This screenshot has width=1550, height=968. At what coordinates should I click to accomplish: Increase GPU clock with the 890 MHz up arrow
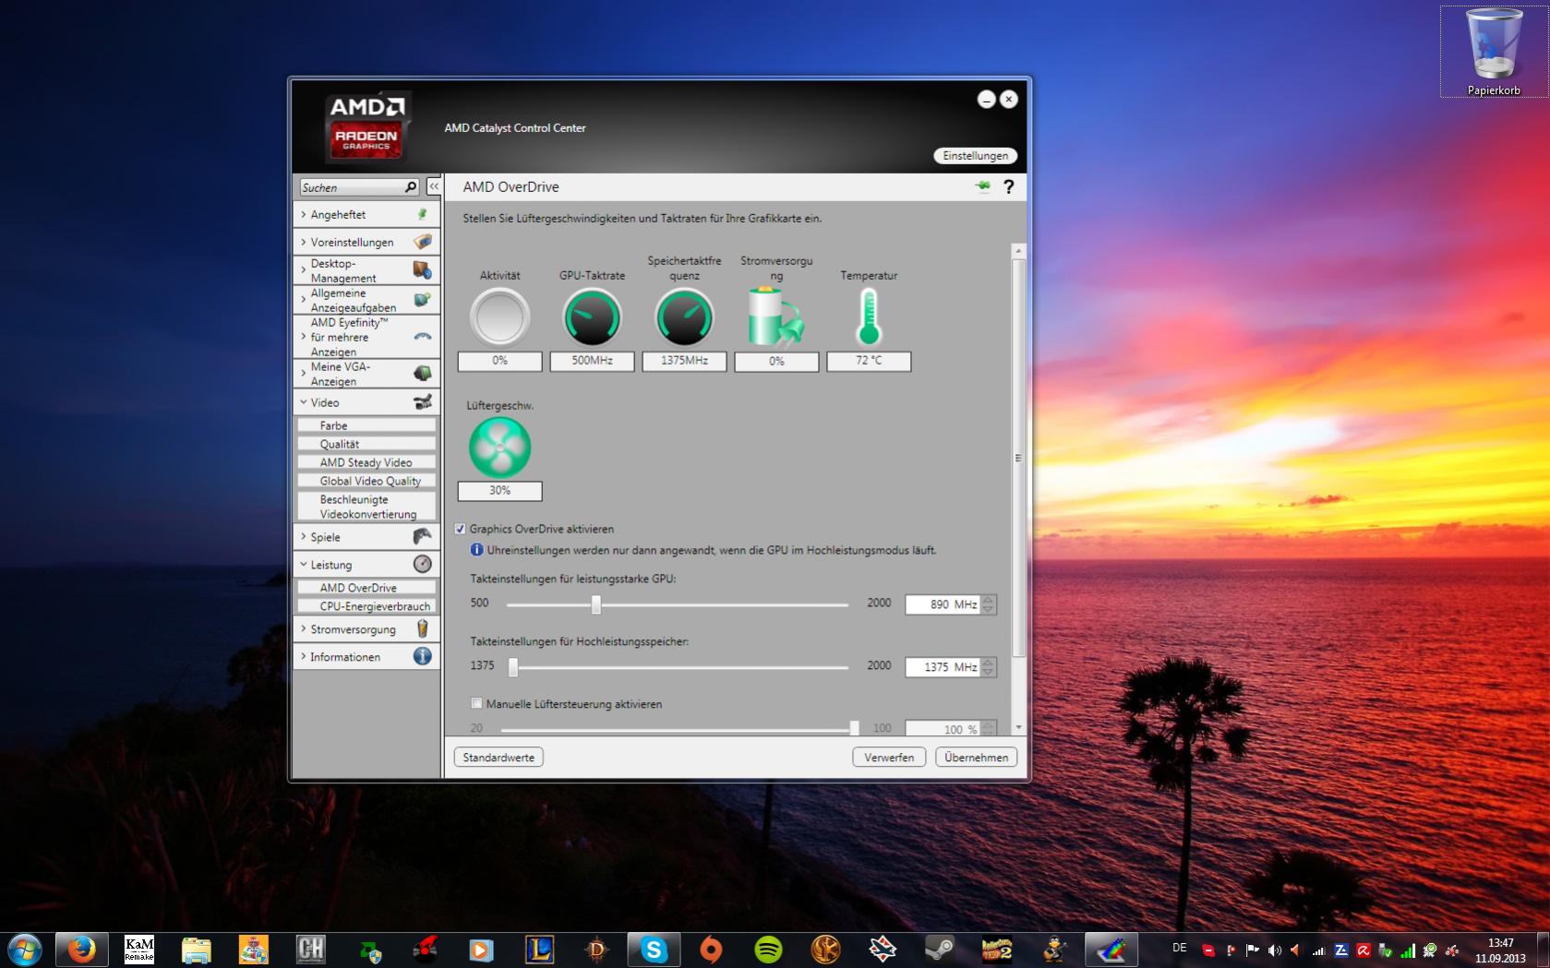(989, 600)
